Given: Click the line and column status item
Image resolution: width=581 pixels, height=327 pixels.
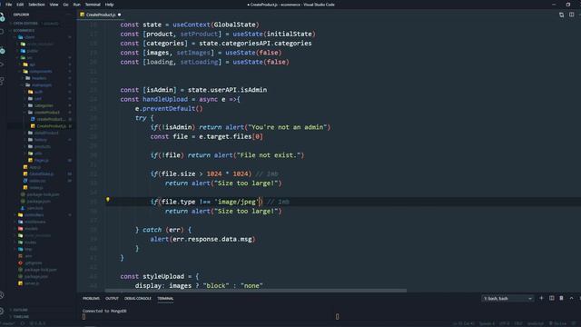Looking at the screenshot, I should coord(464,323).
